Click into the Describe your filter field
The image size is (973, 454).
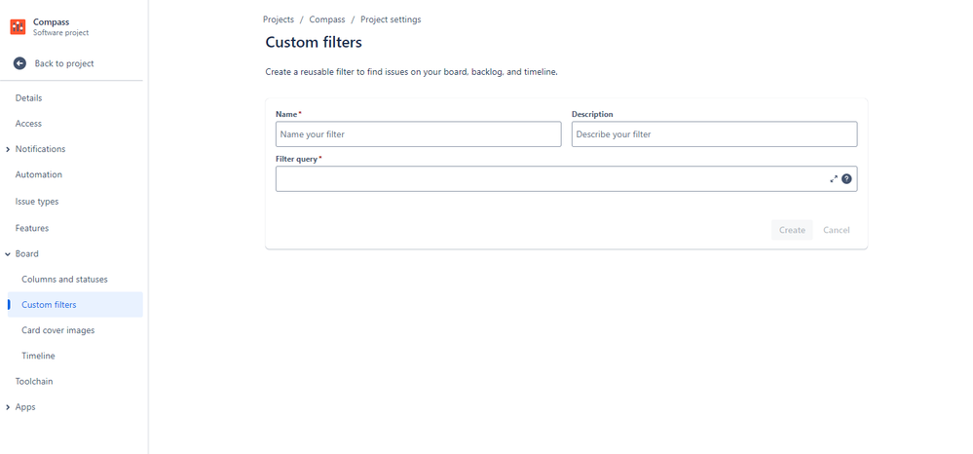click(714, 134)
